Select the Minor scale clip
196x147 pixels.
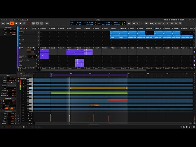pos(123,37)
